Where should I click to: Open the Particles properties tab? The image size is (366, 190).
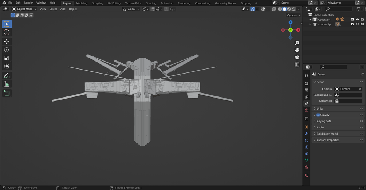pos(307,140)
